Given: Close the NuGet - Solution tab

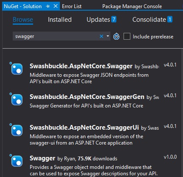Looking at the screenshot, I should pyautogui.click(x=56, y=6).
